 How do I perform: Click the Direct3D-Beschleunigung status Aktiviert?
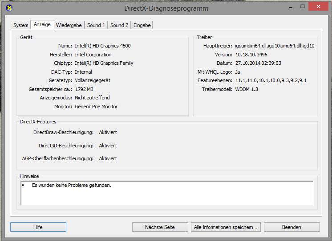click(108, 146)
